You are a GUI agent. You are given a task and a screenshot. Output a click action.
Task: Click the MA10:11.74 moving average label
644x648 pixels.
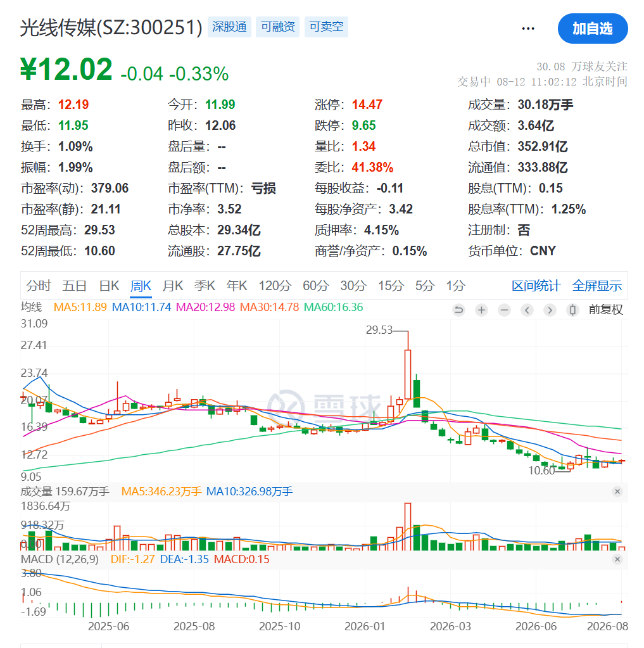[142, 307]
